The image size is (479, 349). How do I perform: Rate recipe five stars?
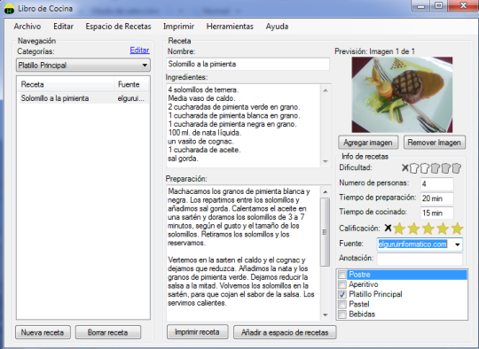tap(457, 229)
